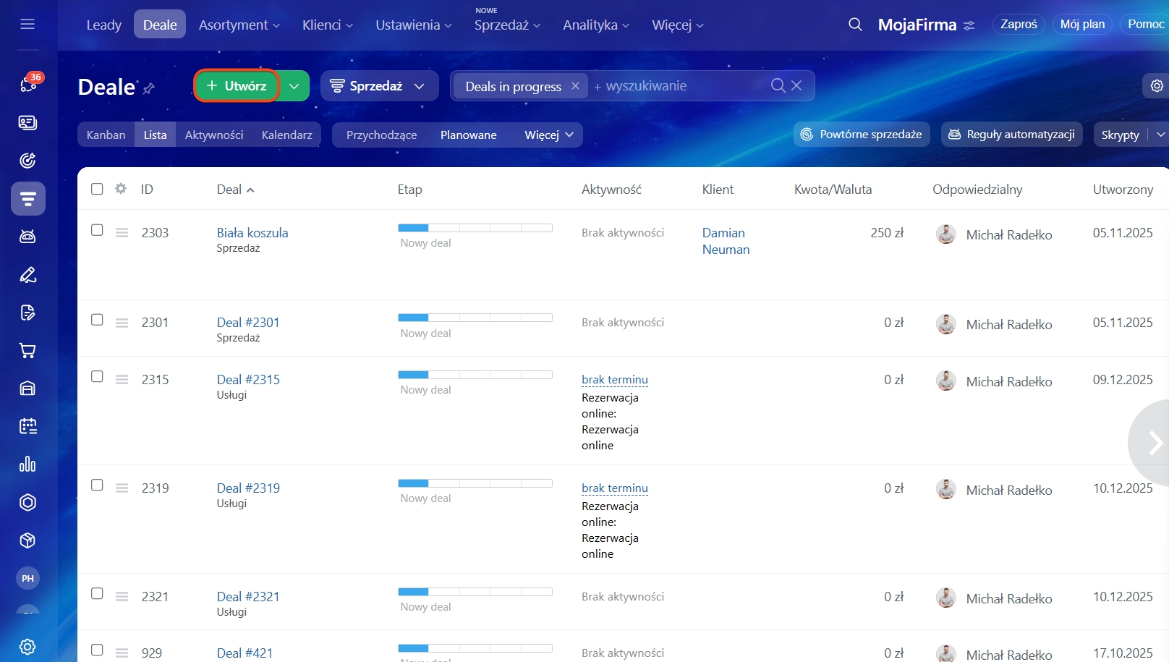1169x662 pixels.
Task: Click the shopping cart sidebar icon
Action: (x=27, y=351)
